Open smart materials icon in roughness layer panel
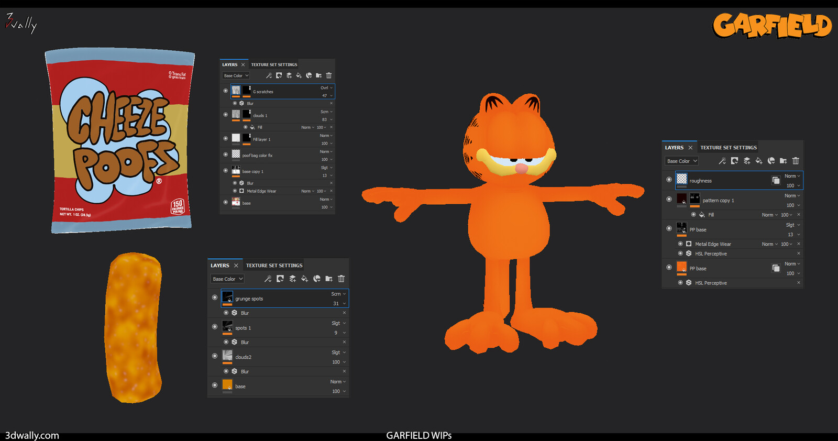The width and height of the screenshot is (838, 441). click(x=771, y=161)
